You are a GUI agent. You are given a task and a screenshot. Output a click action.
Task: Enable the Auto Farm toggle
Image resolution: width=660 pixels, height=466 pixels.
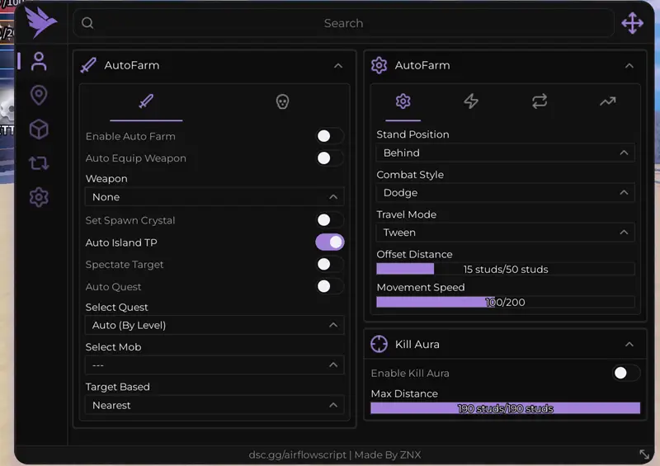tap(329, 136)
